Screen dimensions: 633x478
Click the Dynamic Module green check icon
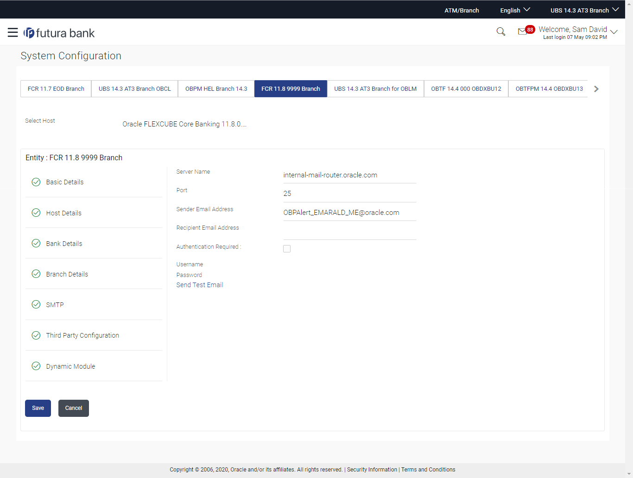[36, 366]
